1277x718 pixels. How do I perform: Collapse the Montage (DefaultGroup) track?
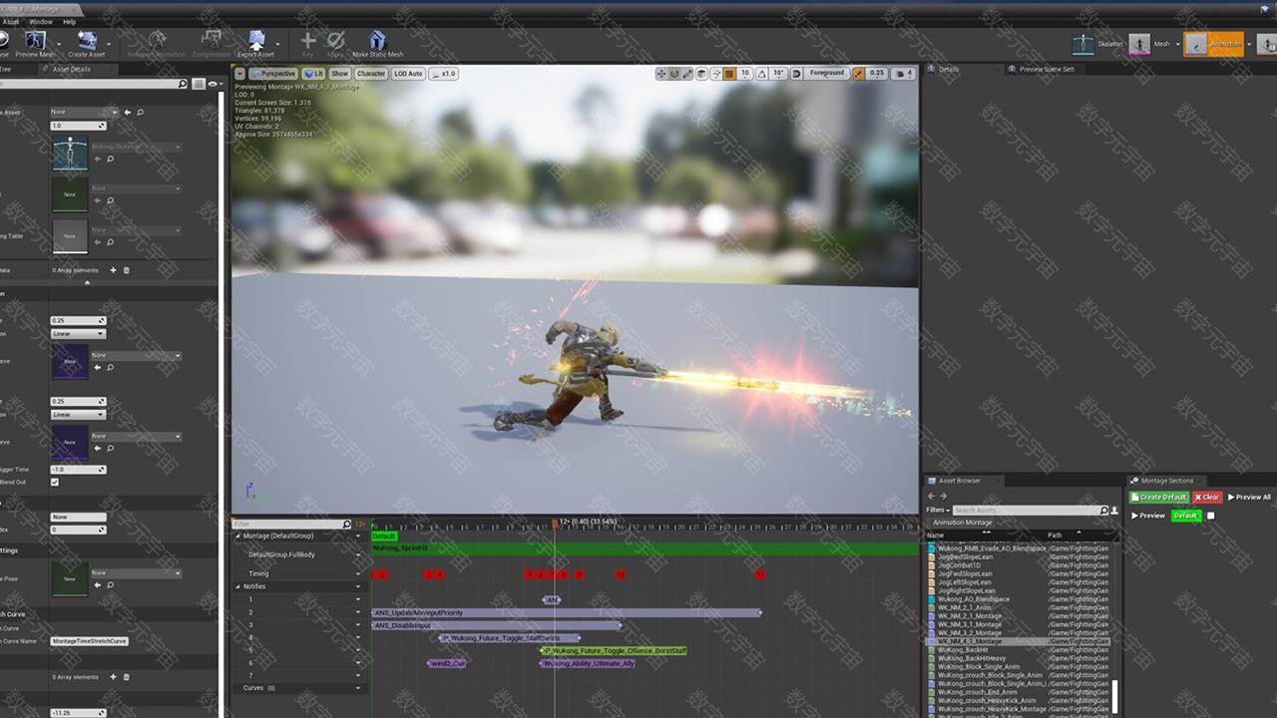point(237,536)
